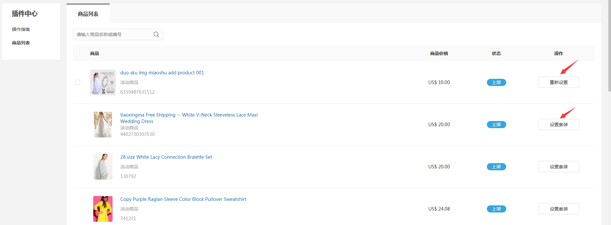Click 设置套装 for the Purple Pullover Sweatshirt

coord(559,209)
